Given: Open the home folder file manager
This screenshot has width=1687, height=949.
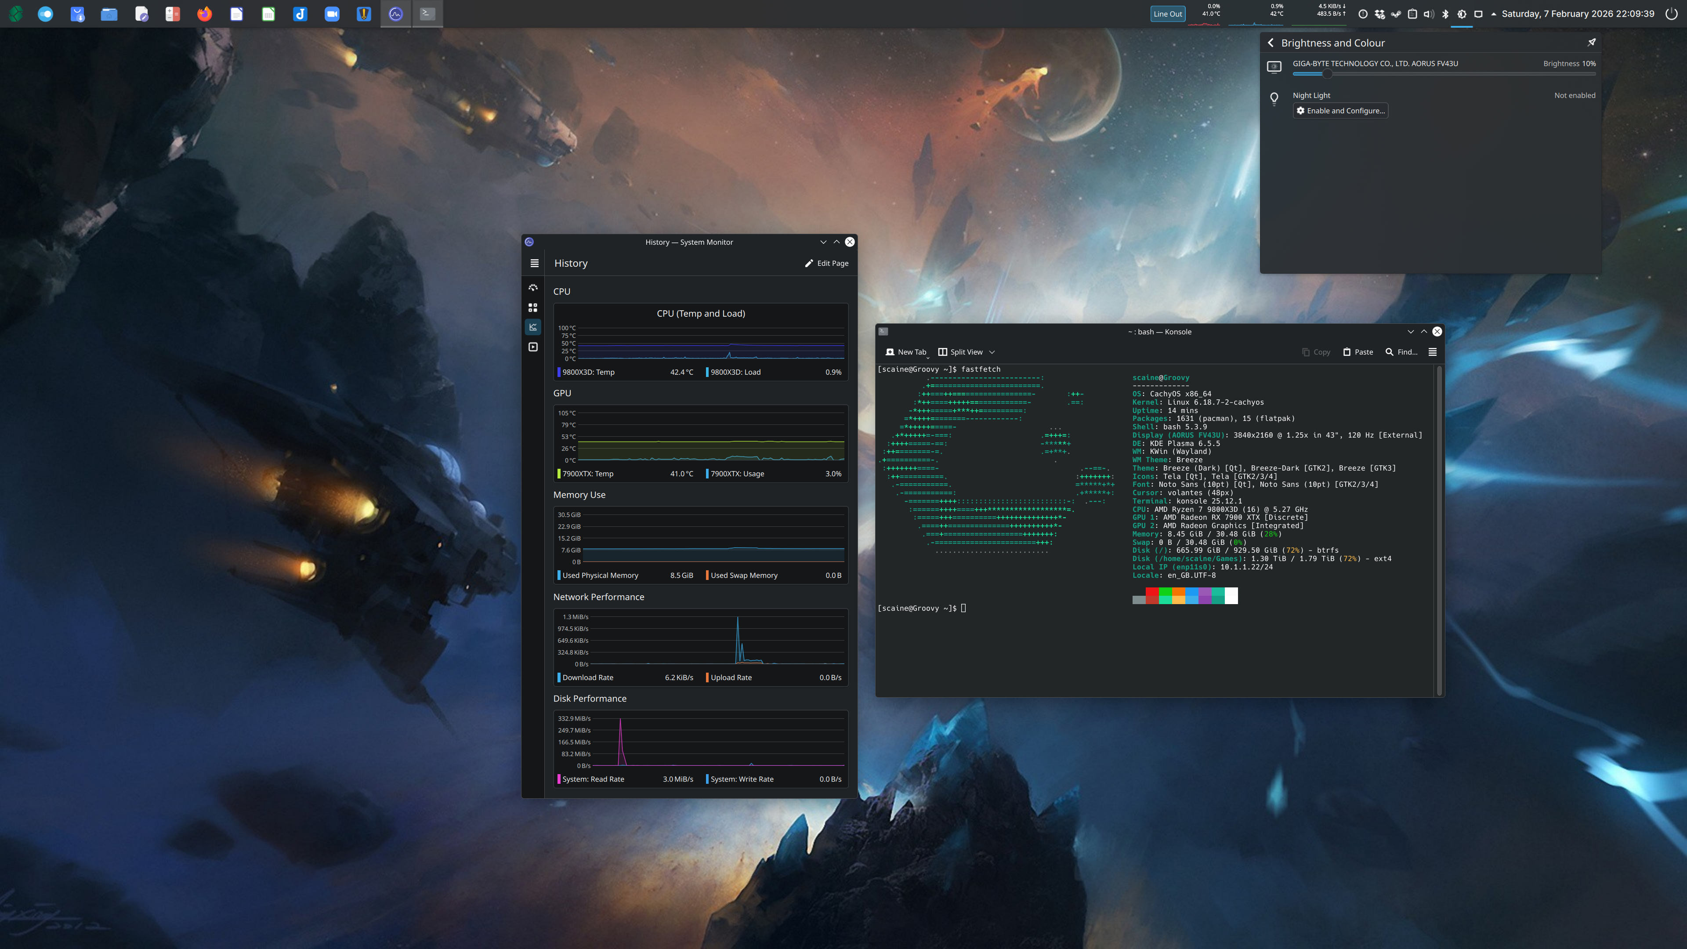Looking at the screenshot, I should pyautogui.click(x=109, y=14).
